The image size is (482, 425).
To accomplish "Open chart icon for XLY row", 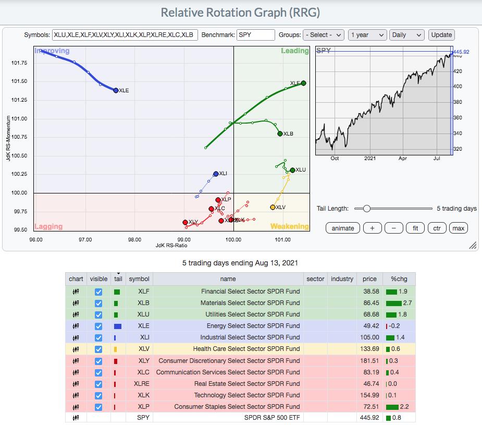I will click(x=76, y=361).
